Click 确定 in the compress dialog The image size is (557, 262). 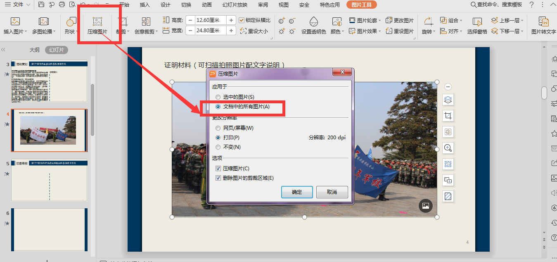[296, 192]
